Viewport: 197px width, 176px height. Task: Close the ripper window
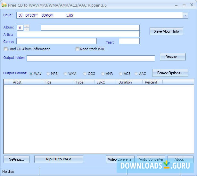pos(192,5)
